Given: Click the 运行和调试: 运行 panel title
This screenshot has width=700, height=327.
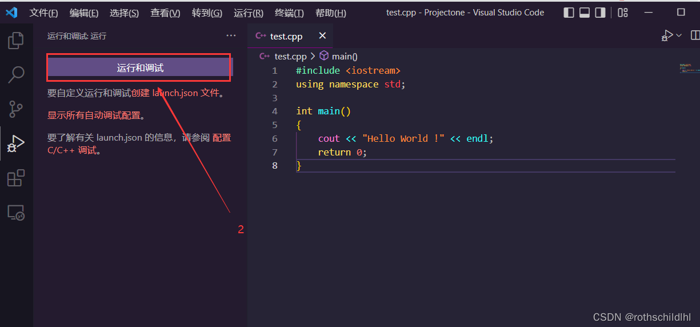Looking at the screenshot, I should pyautogui.click(x=77, y=36).
